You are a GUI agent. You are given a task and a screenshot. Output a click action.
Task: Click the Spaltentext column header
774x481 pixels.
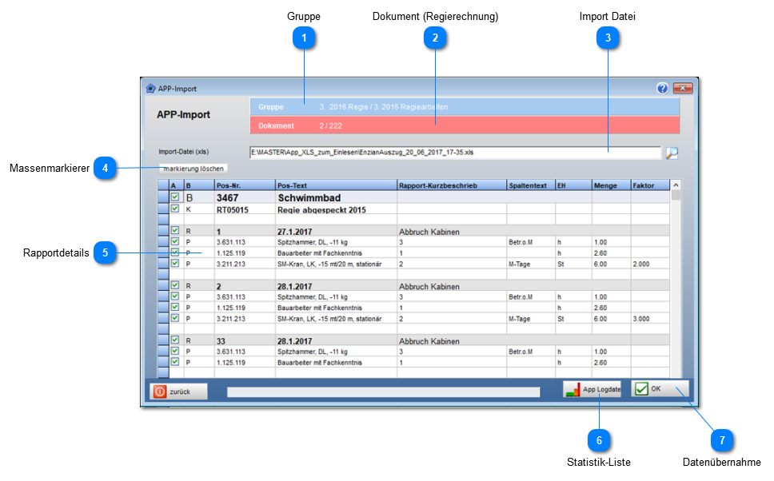[x=531, y=185]
